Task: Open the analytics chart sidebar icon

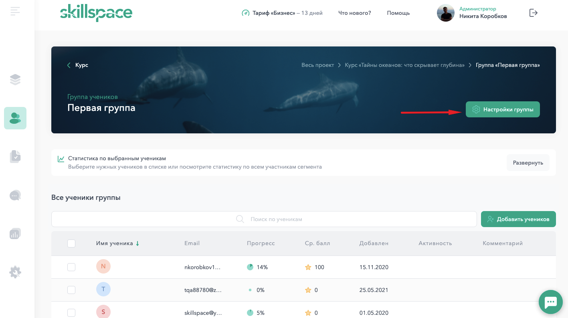Action: 15,233
